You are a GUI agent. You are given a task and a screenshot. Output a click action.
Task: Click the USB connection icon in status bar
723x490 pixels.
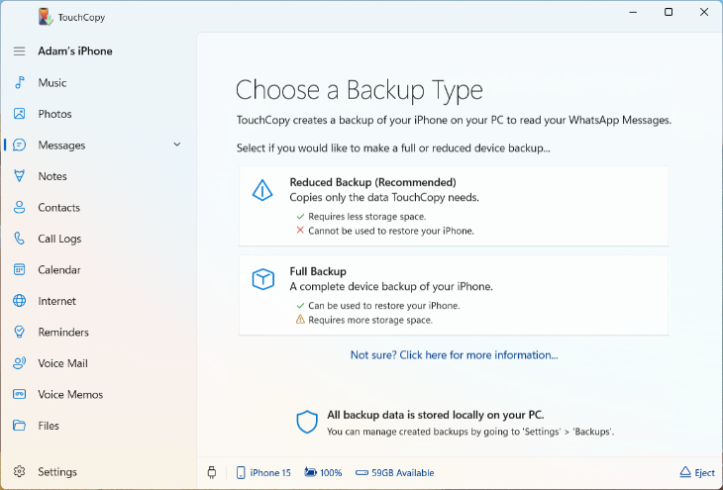click(x=212, y=472)
